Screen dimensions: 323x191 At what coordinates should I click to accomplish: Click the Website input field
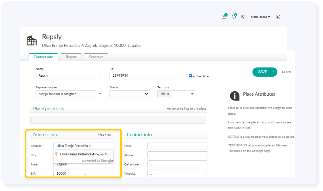click(x=177, y=173)
